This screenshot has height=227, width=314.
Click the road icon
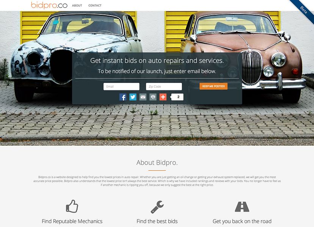tap(242, 207)
